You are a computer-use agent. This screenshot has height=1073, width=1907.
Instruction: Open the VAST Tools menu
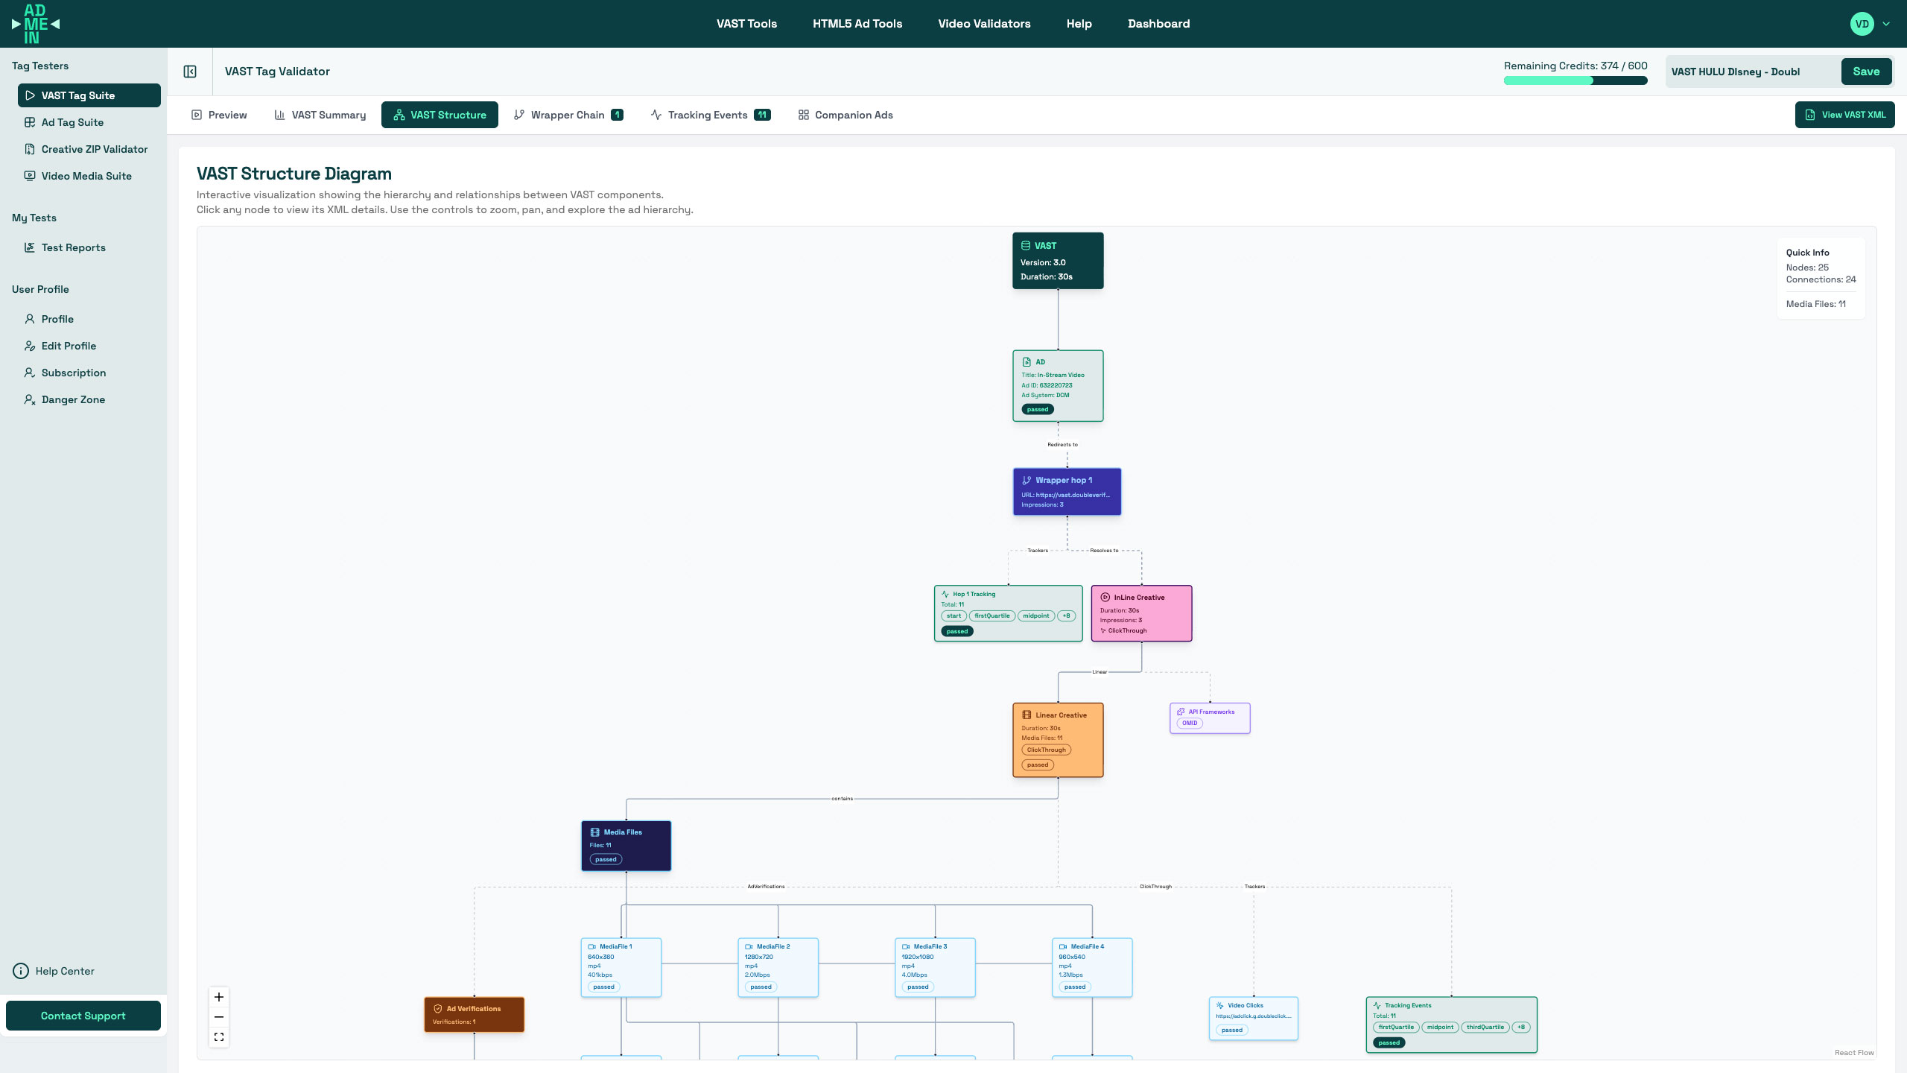click(x=746, y=24)
